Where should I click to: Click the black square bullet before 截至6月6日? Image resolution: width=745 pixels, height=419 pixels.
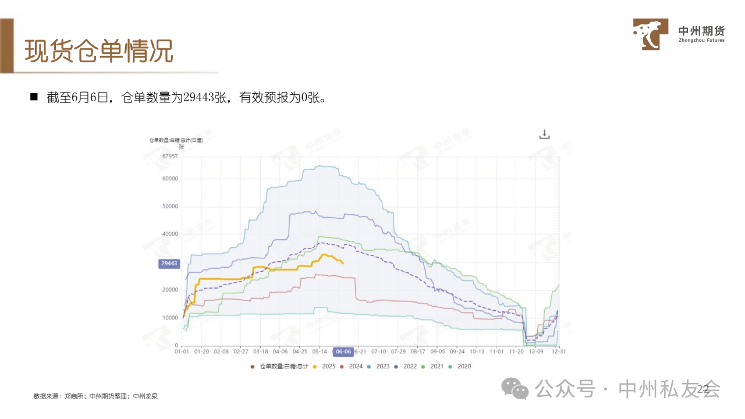34,97
